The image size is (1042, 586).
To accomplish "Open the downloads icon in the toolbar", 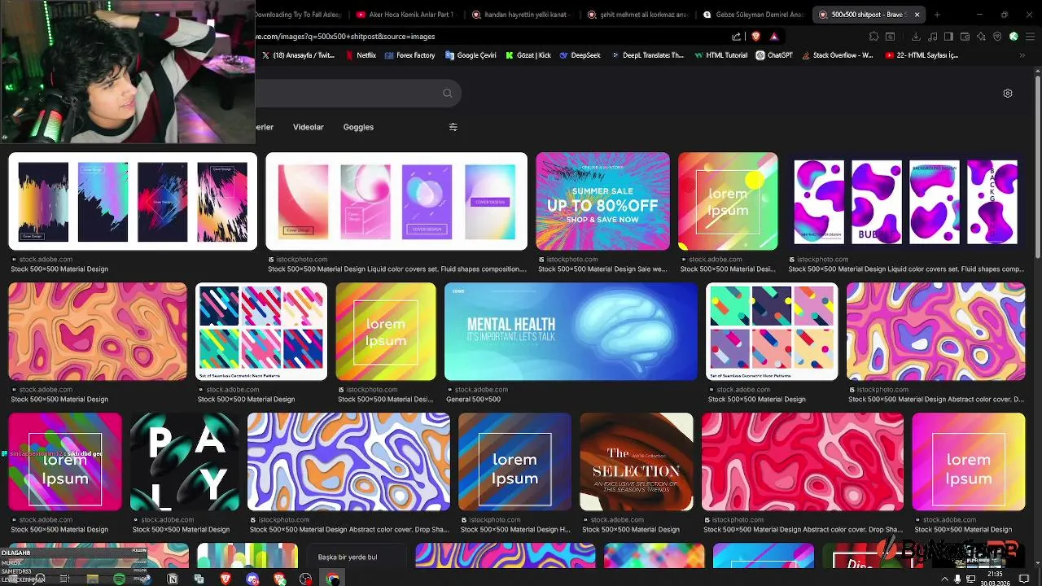I will coord(916,37).
